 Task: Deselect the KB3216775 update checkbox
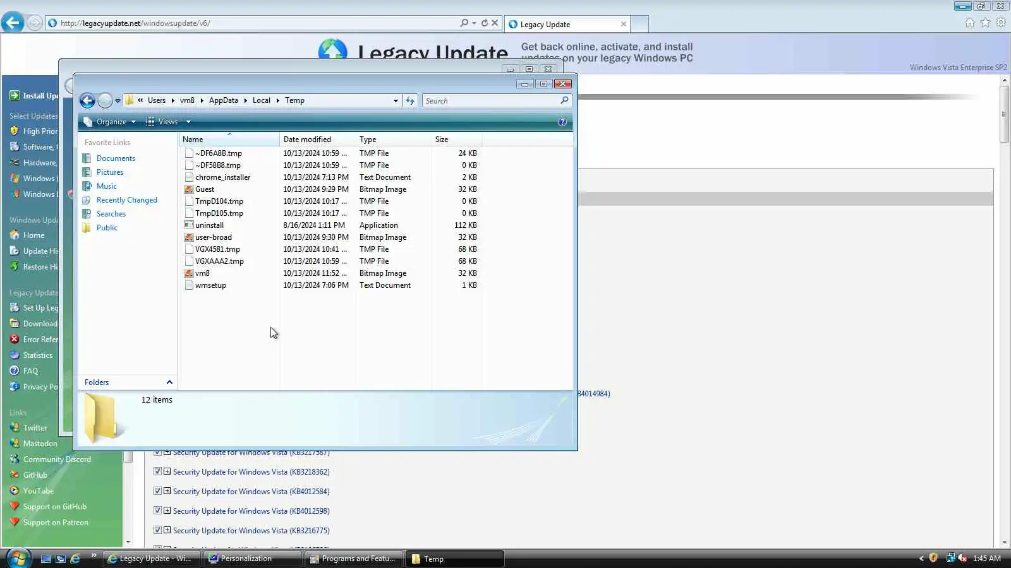point(157,530)
